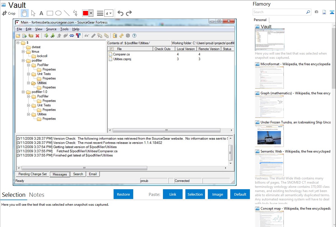Click the camera capture snapshot icon
The image size is (336, 227).
[316, 12]
